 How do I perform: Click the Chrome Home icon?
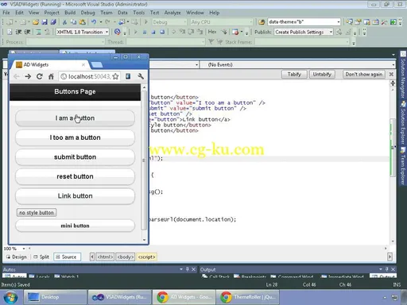[x=51, y=77]
